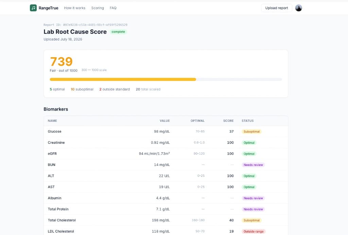Click the Upload report button

[x=277, y=8]
